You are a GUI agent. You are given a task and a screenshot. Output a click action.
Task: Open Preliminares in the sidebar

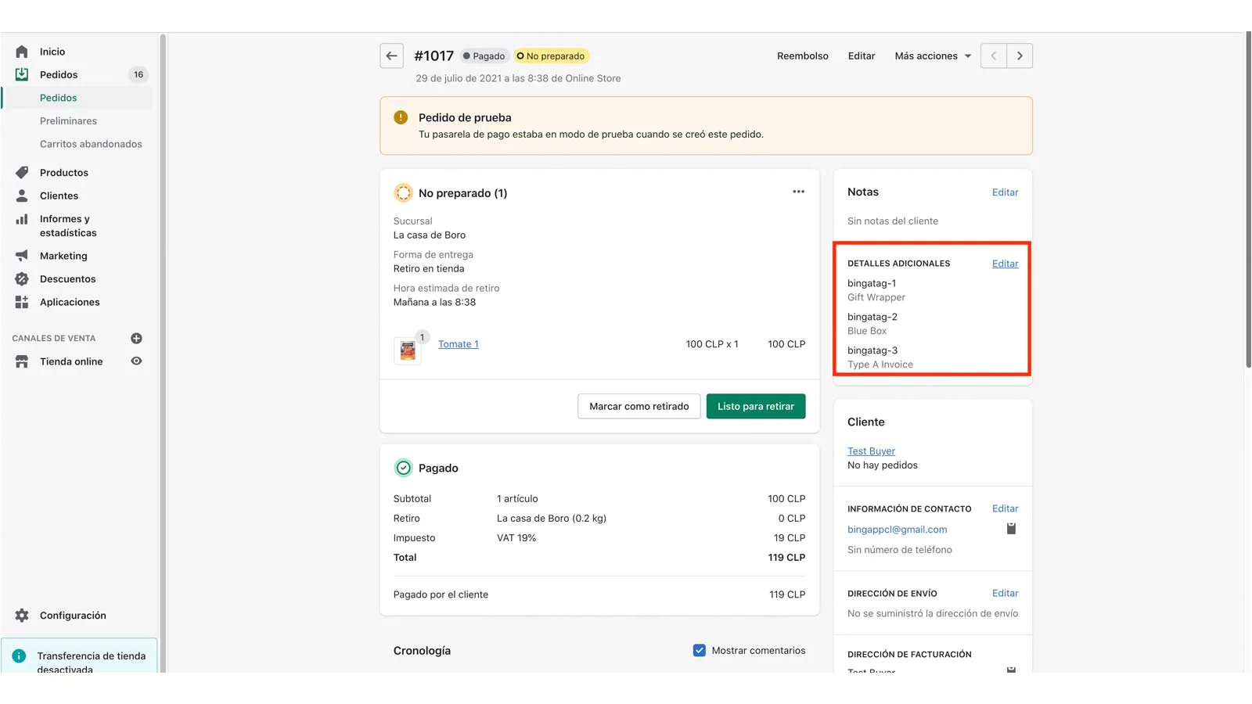(68, 120)
